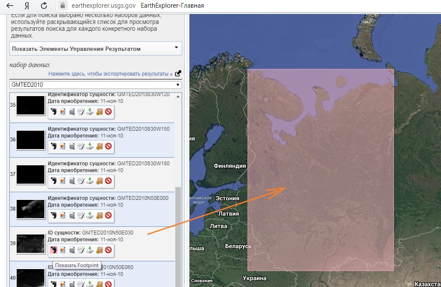Open compare/notes icon for result 36
The width and height of the screenshot is (441, 287).
click(x=81, y=146)
